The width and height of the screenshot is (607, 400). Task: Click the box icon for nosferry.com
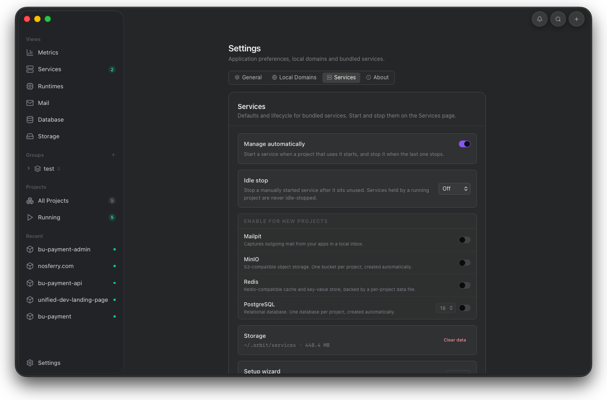(x=30, y=266)
